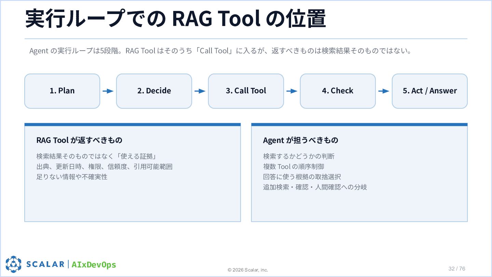
Task: Click the heading Agent が担うべきもの
Action: pos(301,140)
